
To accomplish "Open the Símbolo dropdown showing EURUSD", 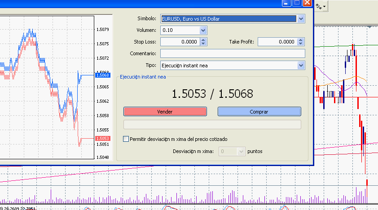I will [301, 19].
